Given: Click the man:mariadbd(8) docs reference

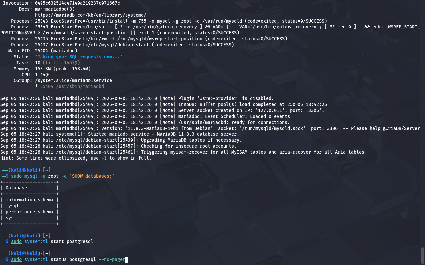Looking at the screenshot, I should 55,9.
